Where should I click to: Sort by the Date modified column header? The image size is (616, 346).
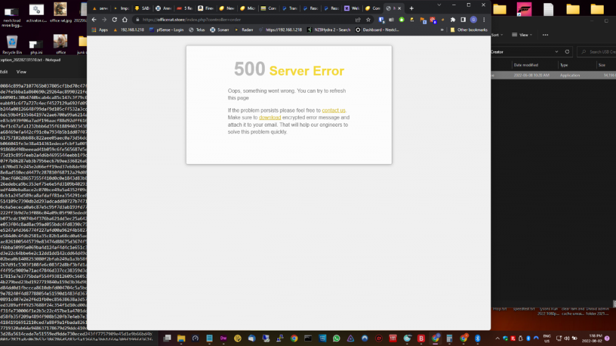(526, 65)
